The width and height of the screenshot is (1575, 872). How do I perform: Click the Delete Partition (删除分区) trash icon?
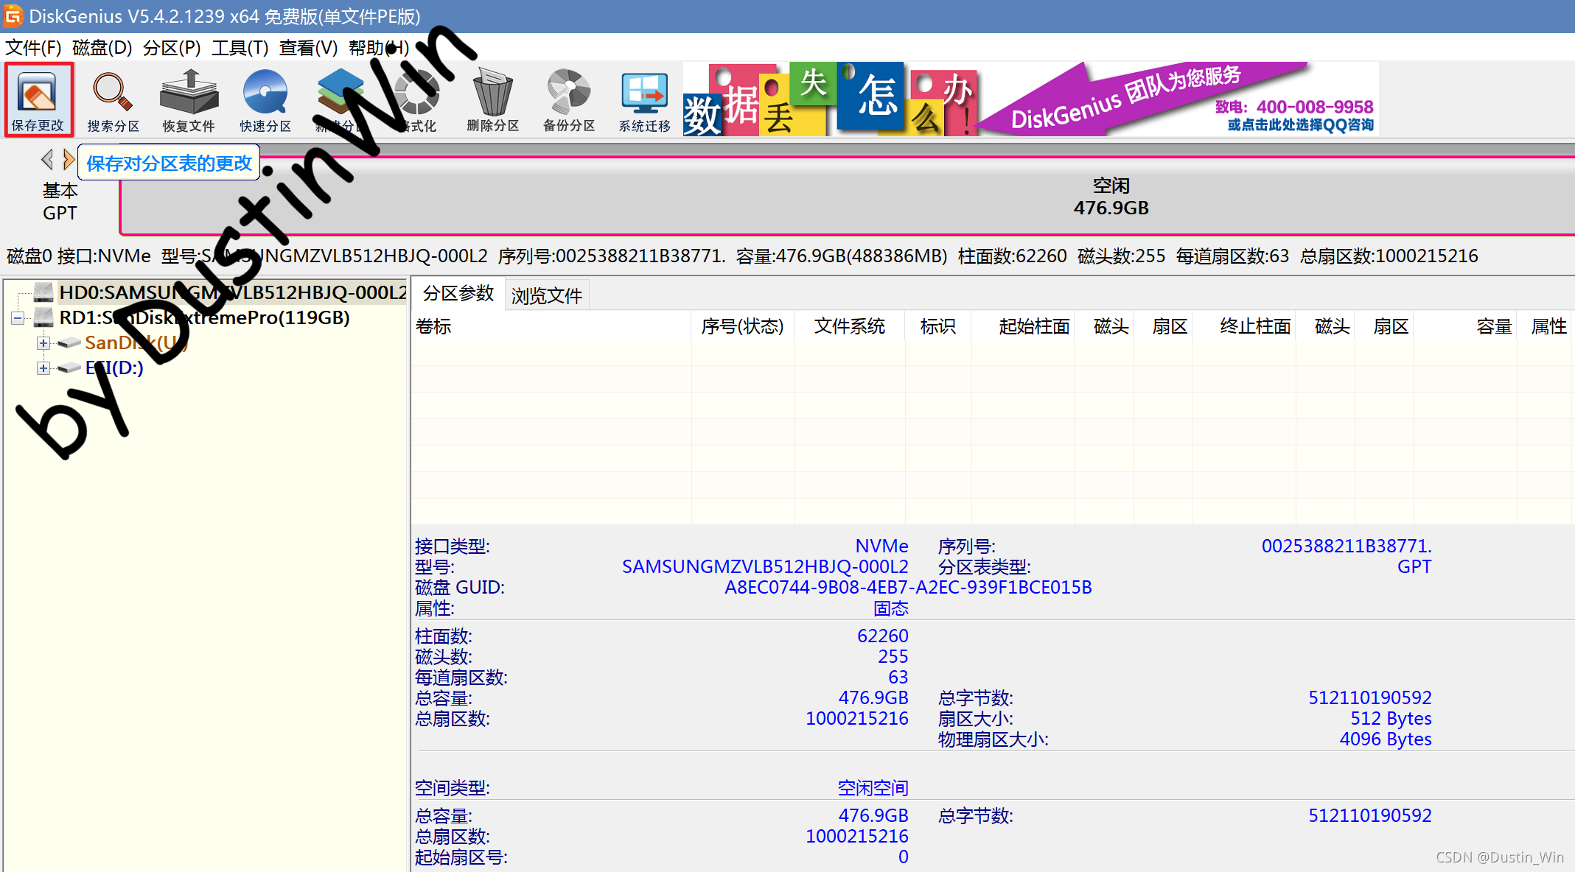coord(492,99)
